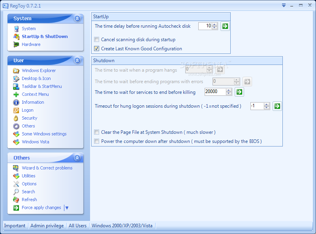Click the Windows Explorer folder icon
Screen dimensions: 316x234
coord(16,70)
